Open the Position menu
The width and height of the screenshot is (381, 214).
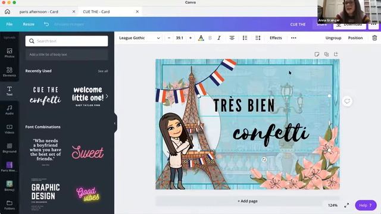click(x=355, y=38)
